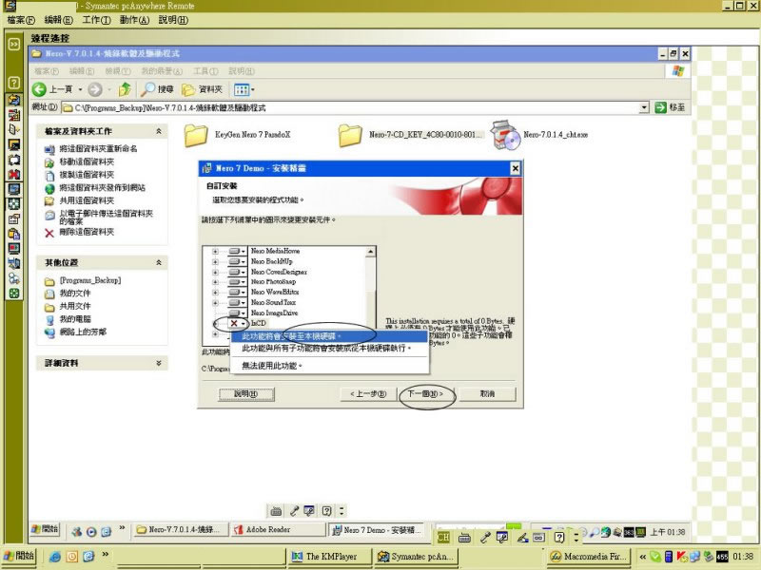
Task: Choose 此功能與所有子功能 install menu entry
Action: (x=328, y=348)
